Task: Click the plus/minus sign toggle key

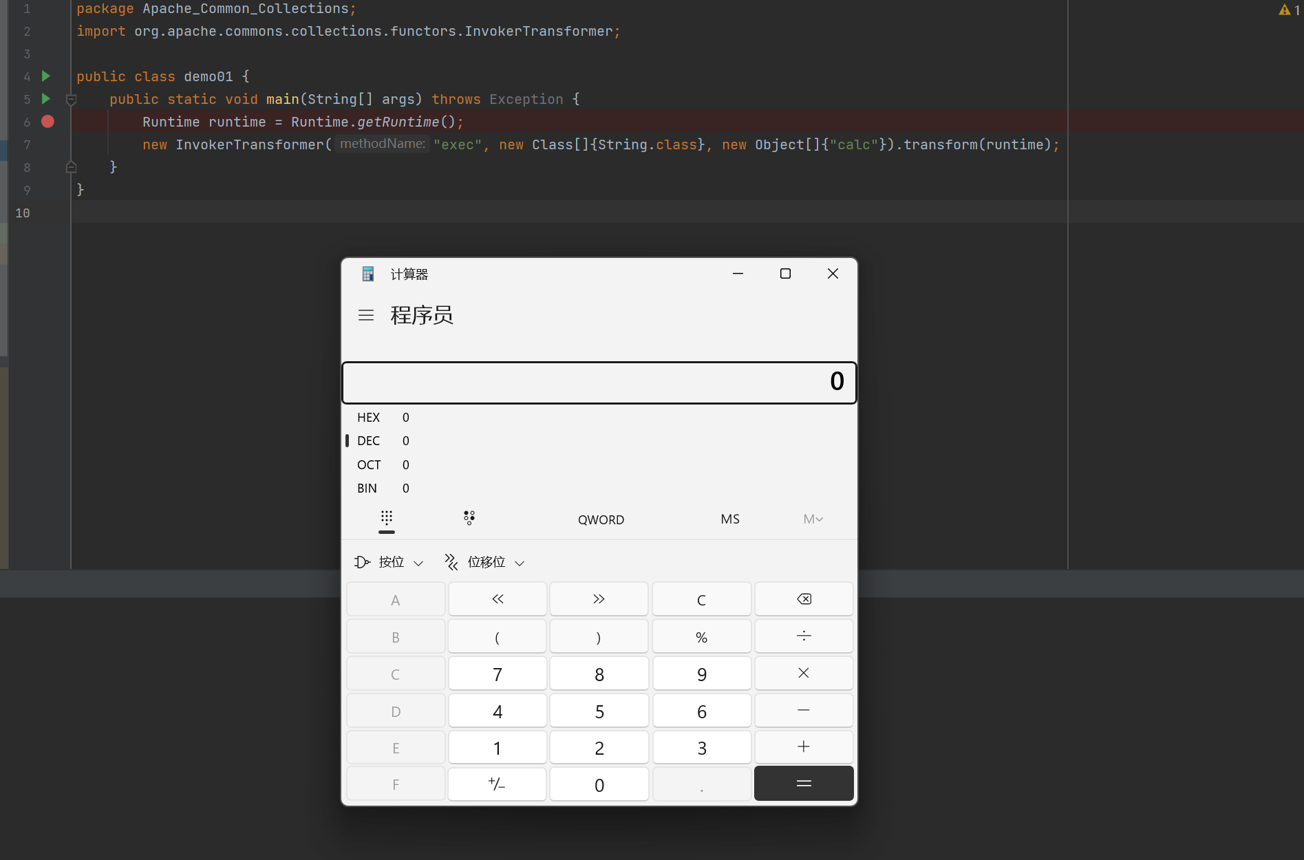Action: pos(498,784)
